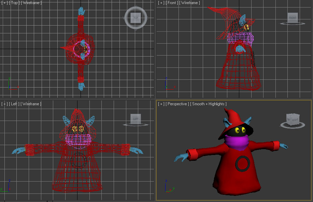Click the TOP face of the Top viewport ViewCube

[x=136, y=17]
